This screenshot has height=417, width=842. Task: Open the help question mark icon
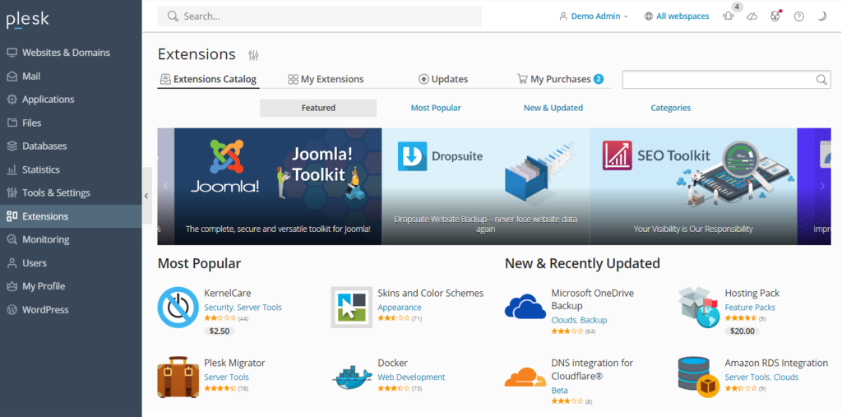[x=799, y=16]
